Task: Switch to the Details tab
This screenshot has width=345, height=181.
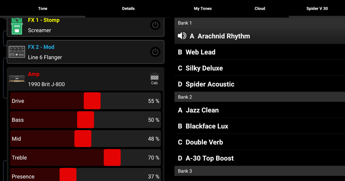Action: coord(128,9)
